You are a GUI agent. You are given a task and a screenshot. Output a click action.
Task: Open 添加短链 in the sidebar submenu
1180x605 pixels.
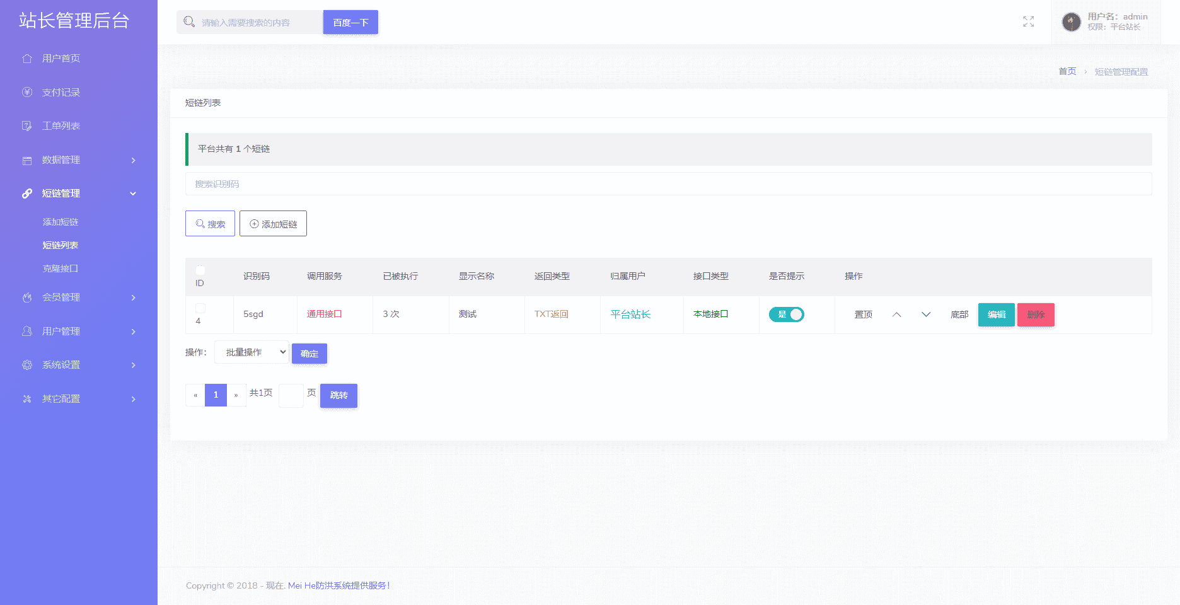tap(61, 222)
